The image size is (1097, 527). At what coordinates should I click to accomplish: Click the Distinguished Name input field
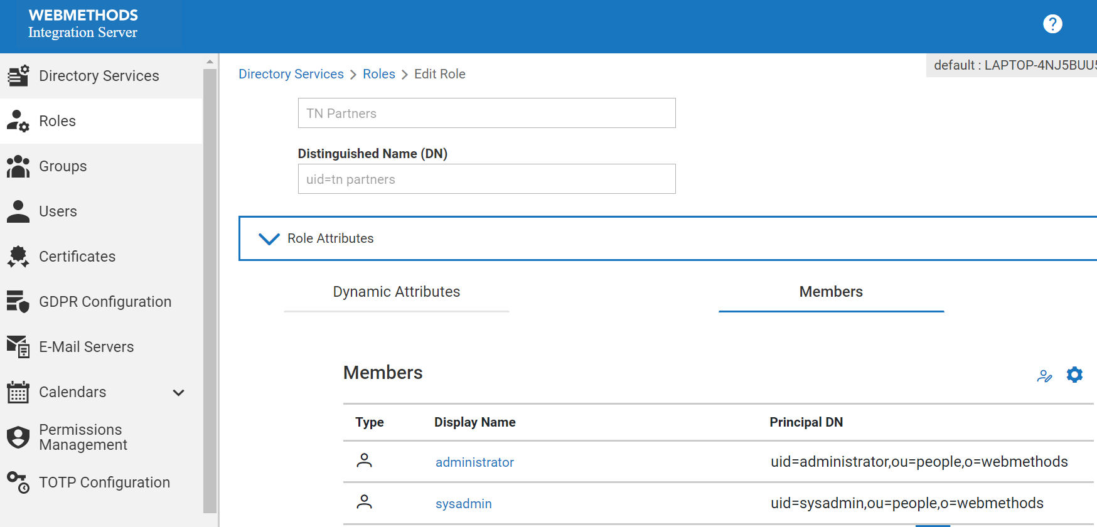487,179
